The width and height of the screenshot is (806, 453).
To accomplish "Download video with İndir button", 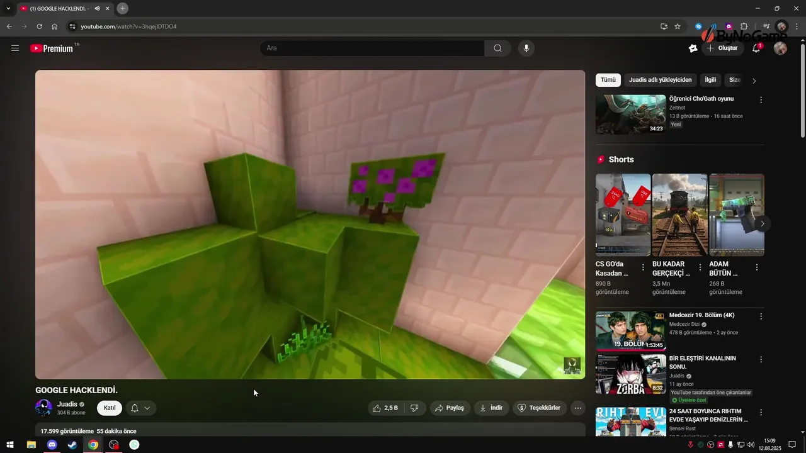I will point(491,408).
